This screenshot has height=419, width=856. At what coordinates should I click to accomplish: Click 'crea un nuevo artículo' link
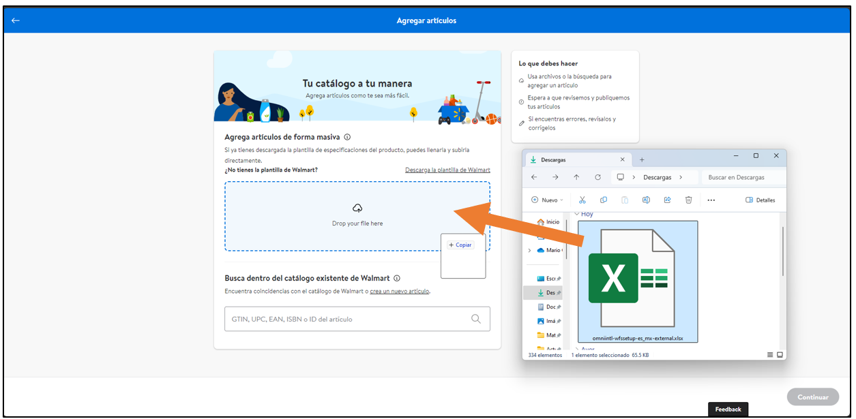click(x=400, y=291)
